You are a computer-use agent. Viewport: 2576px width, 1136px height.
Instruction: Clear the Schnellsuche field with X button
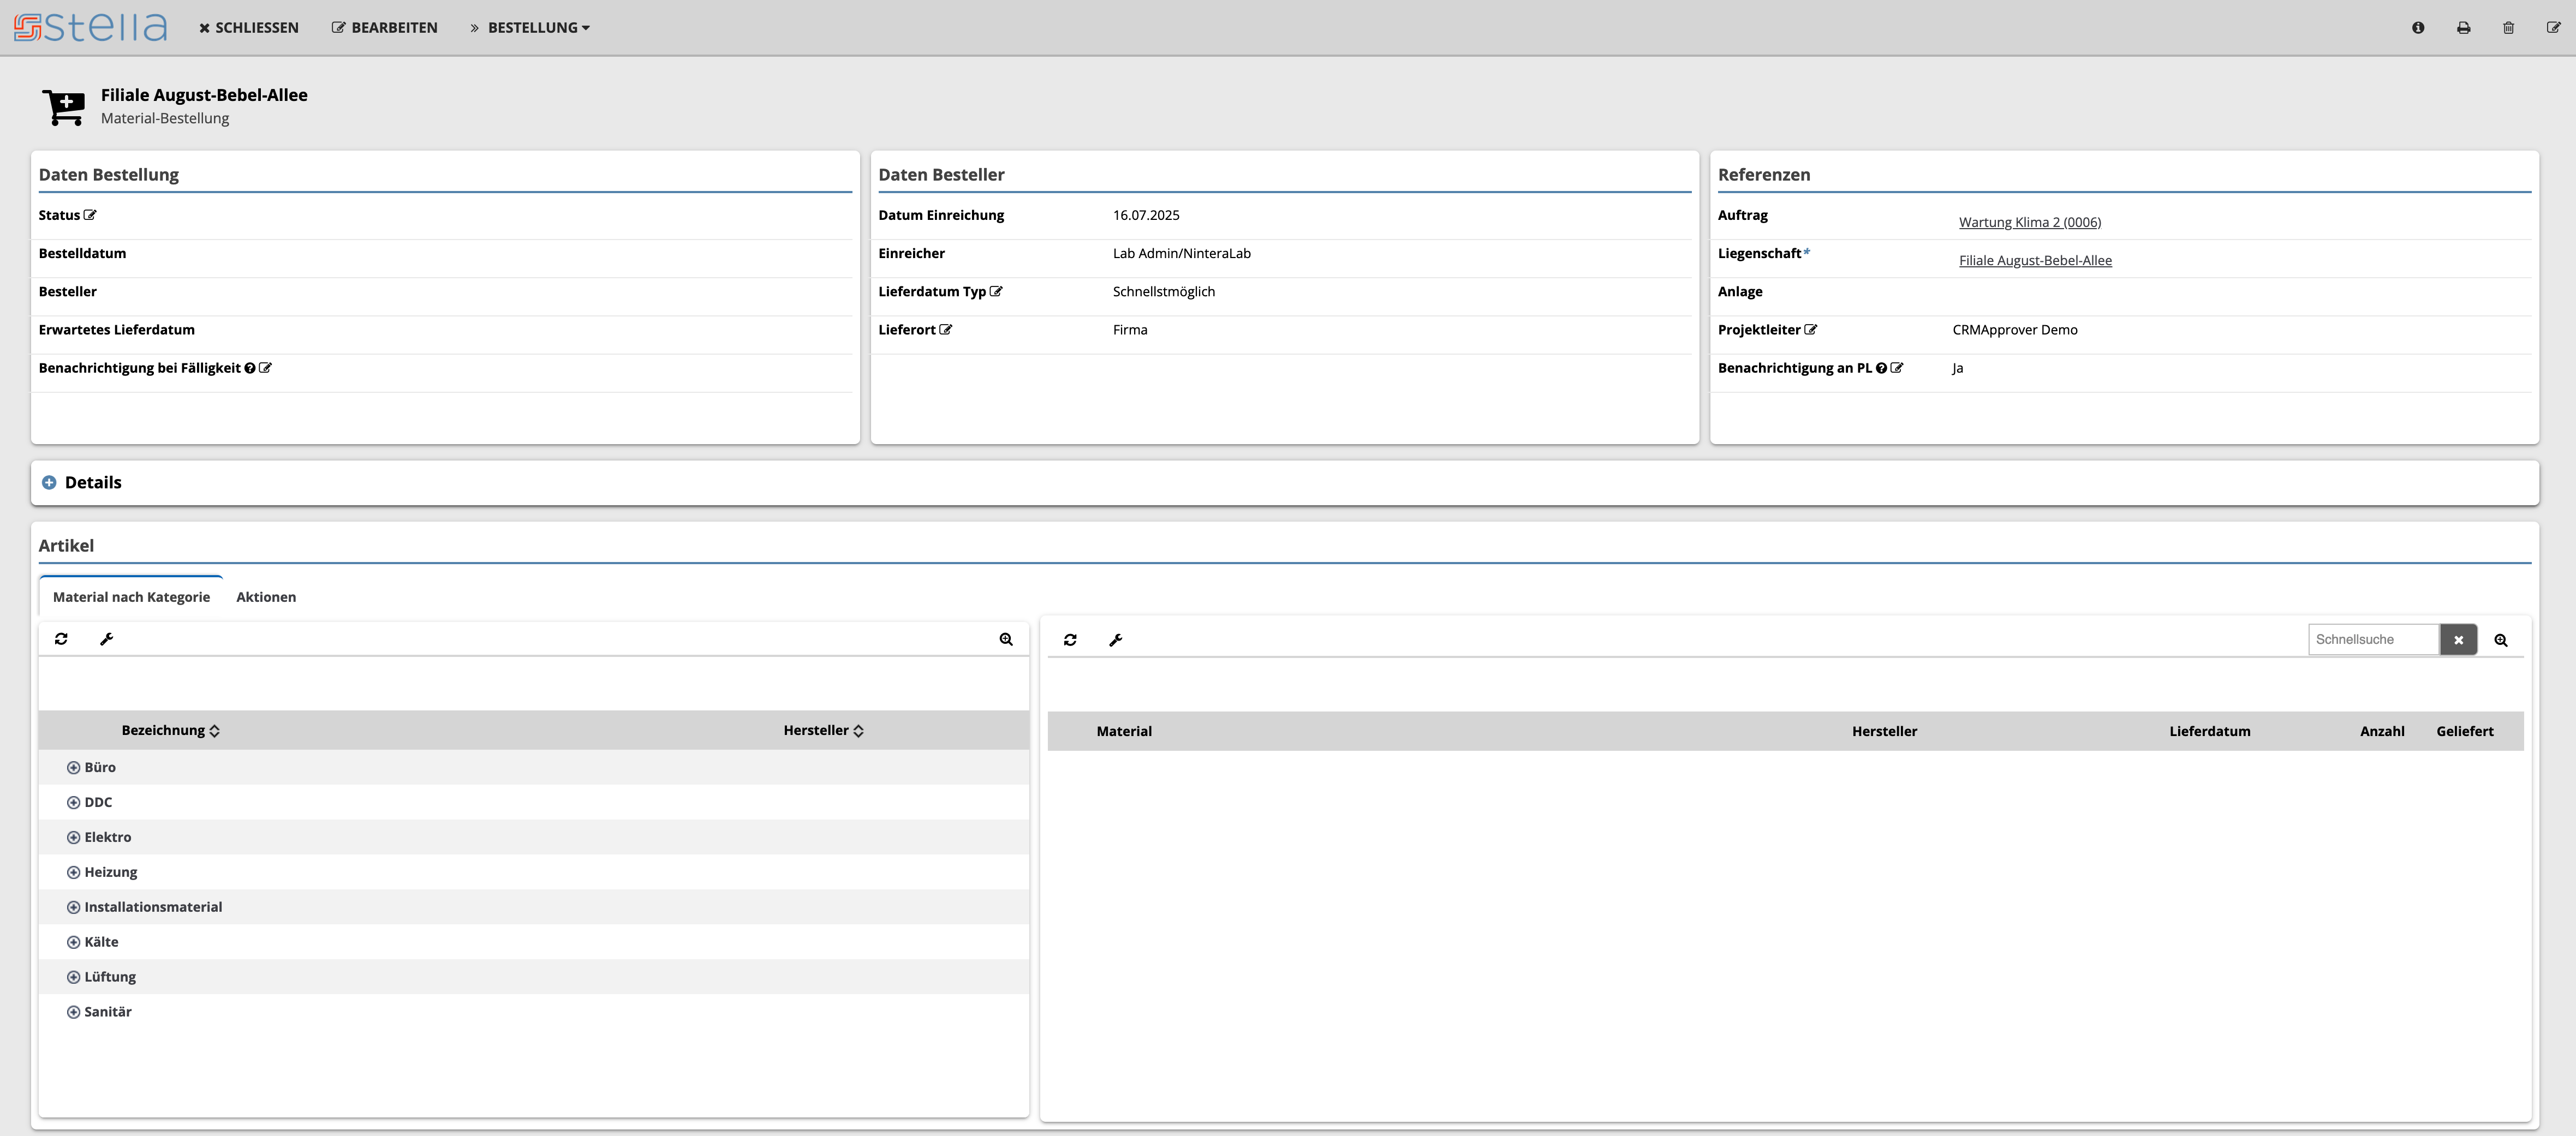click(x=2458, y=640)
